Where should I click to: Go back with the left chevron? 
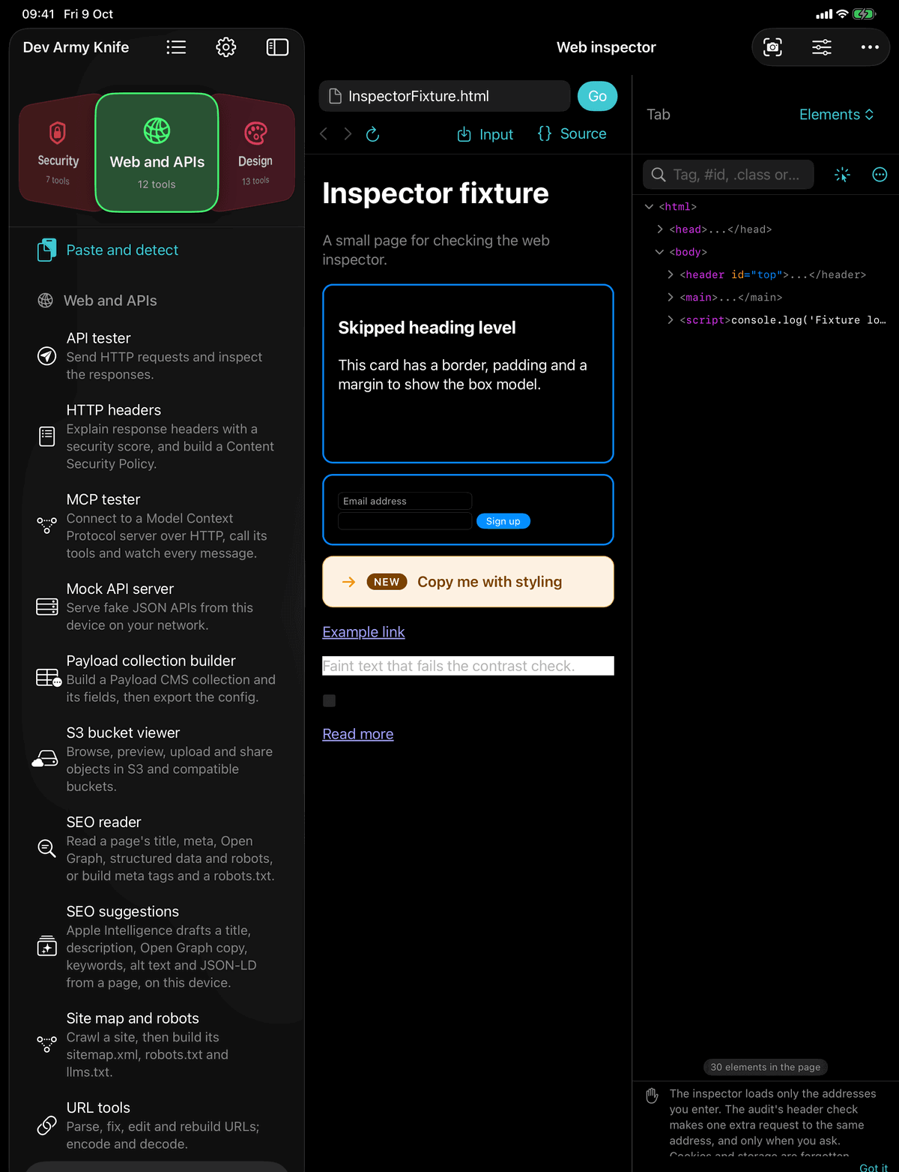click(x=324, y=133)
